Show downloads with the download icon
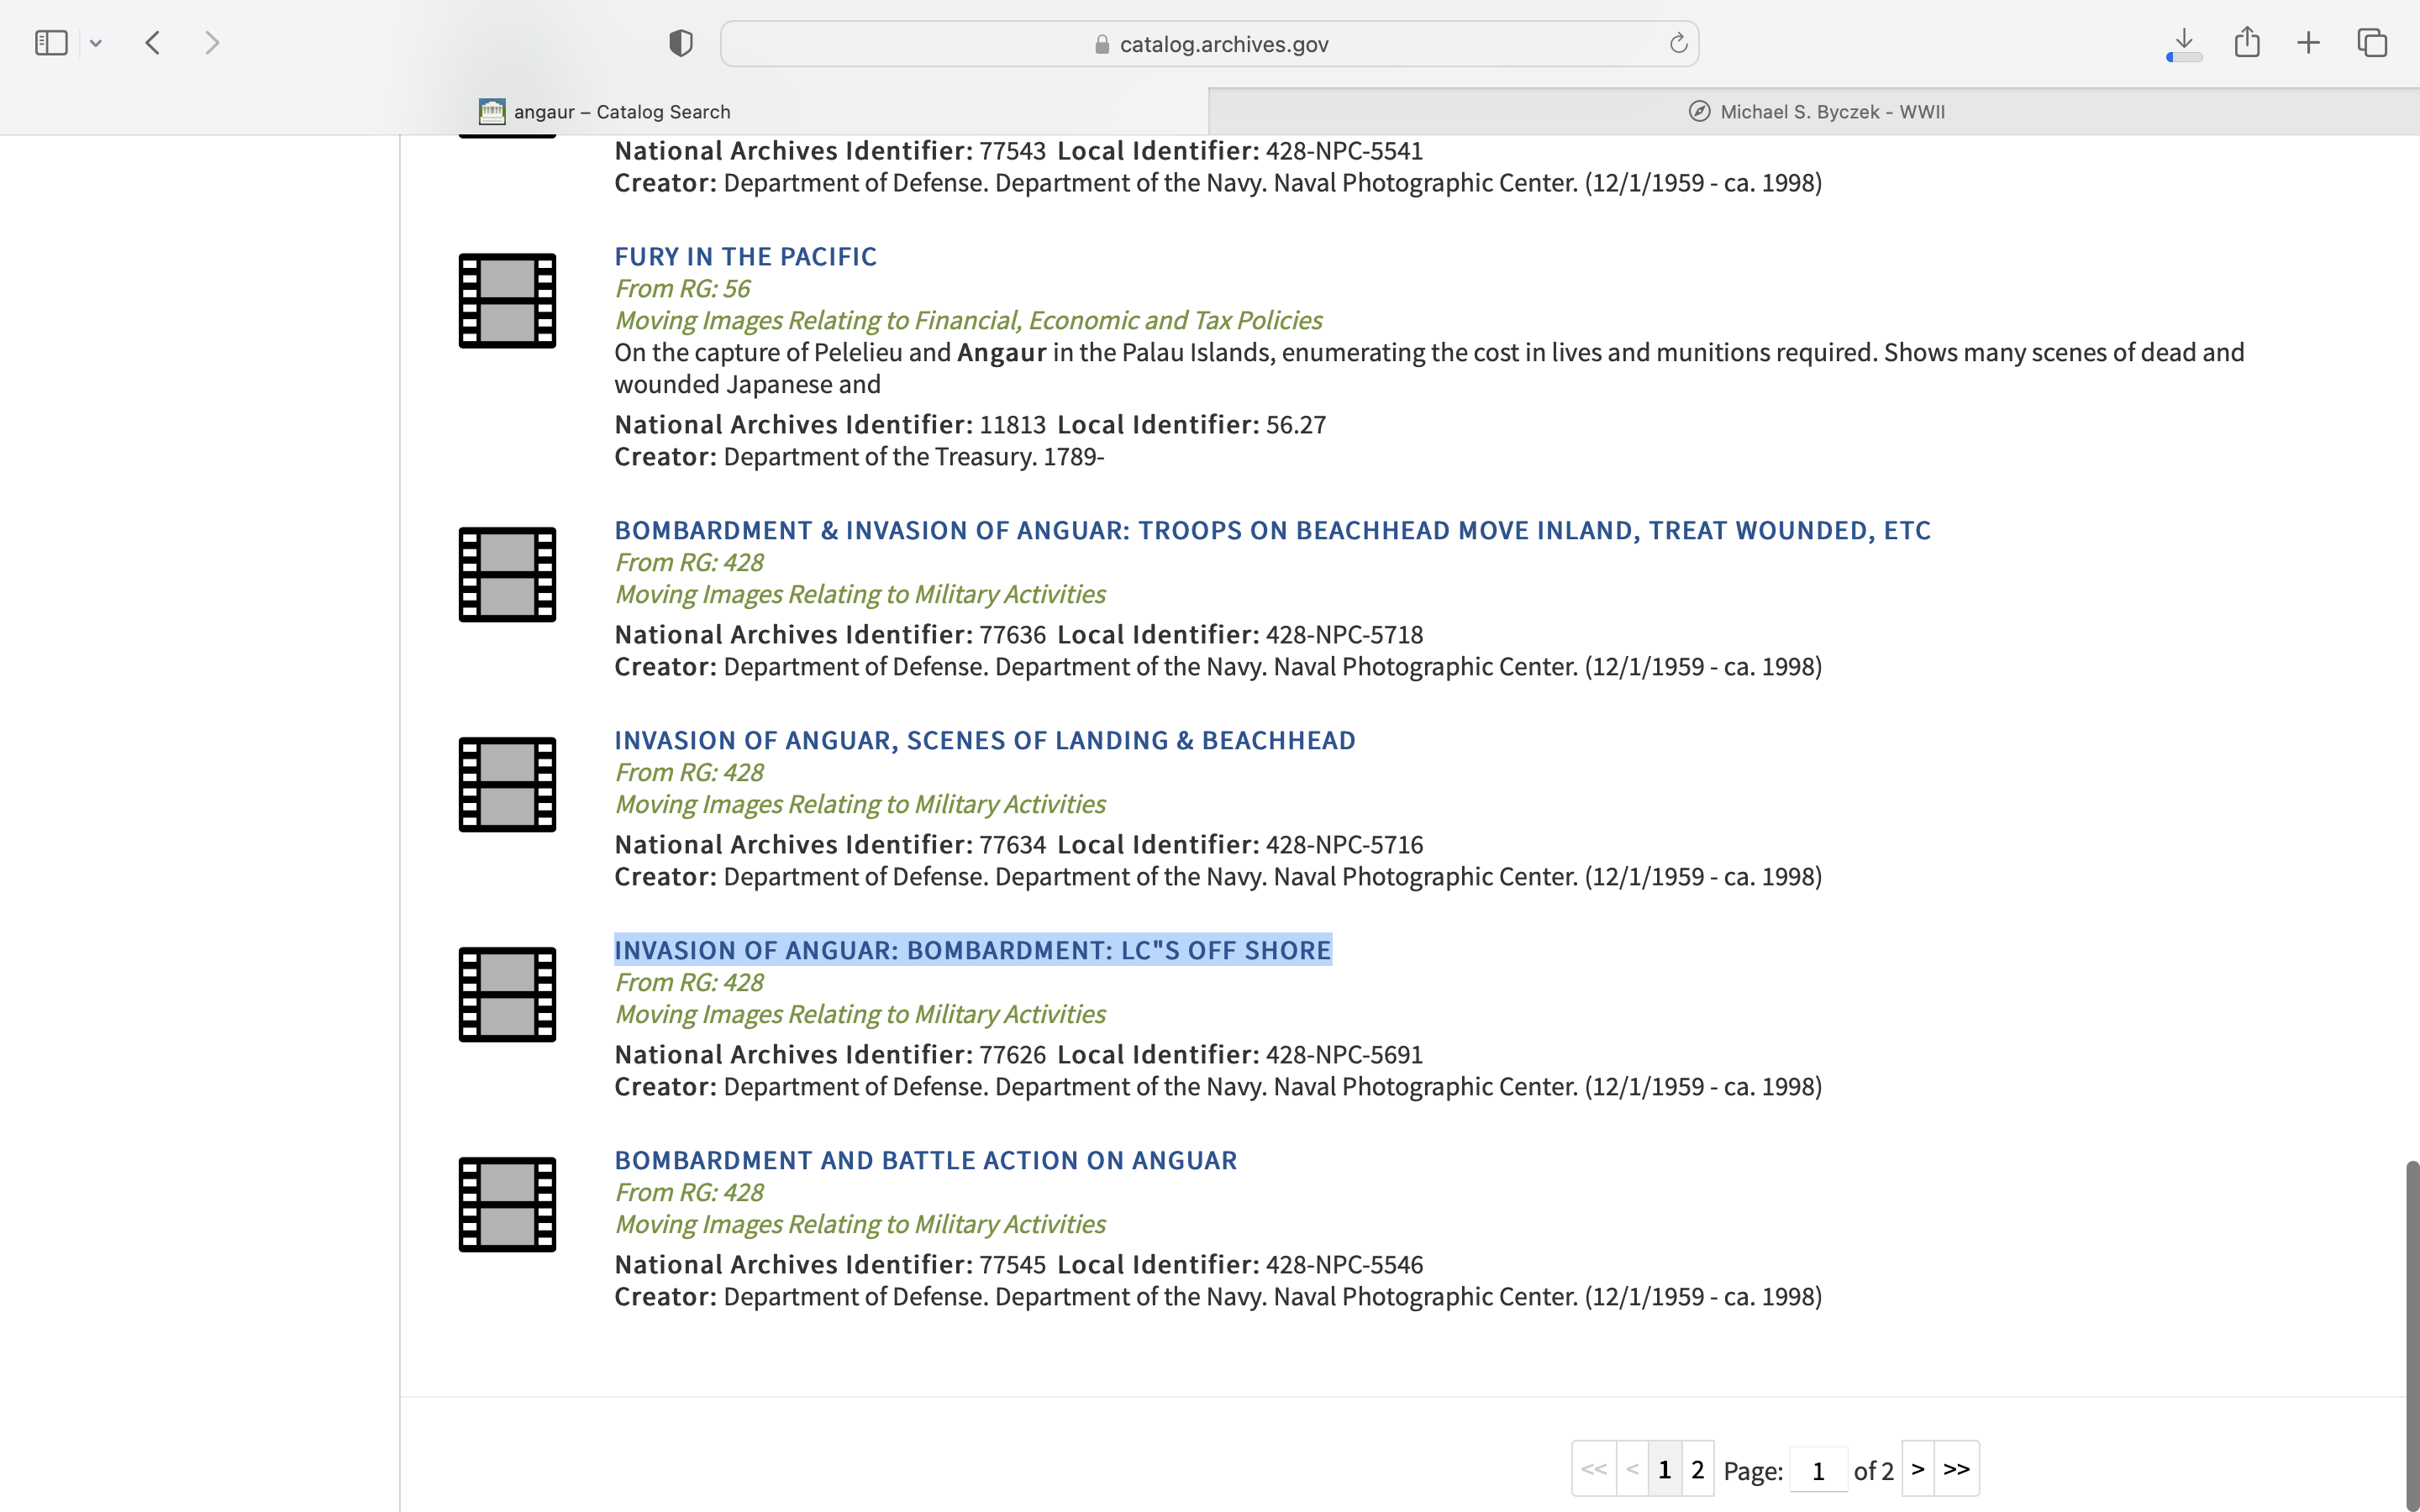The width and height of the screenshot is (2420, 1512). 2184,43
